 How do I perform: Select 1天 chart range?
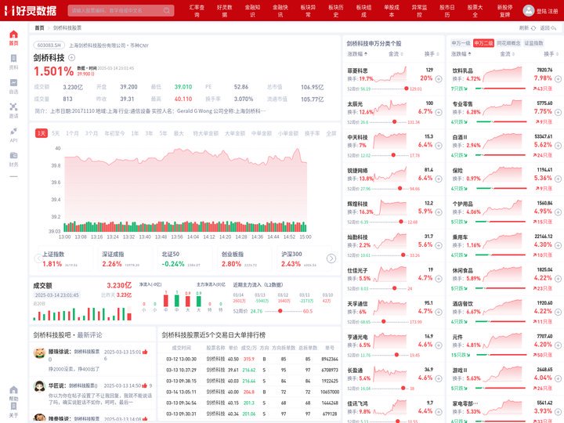[42, 133]
